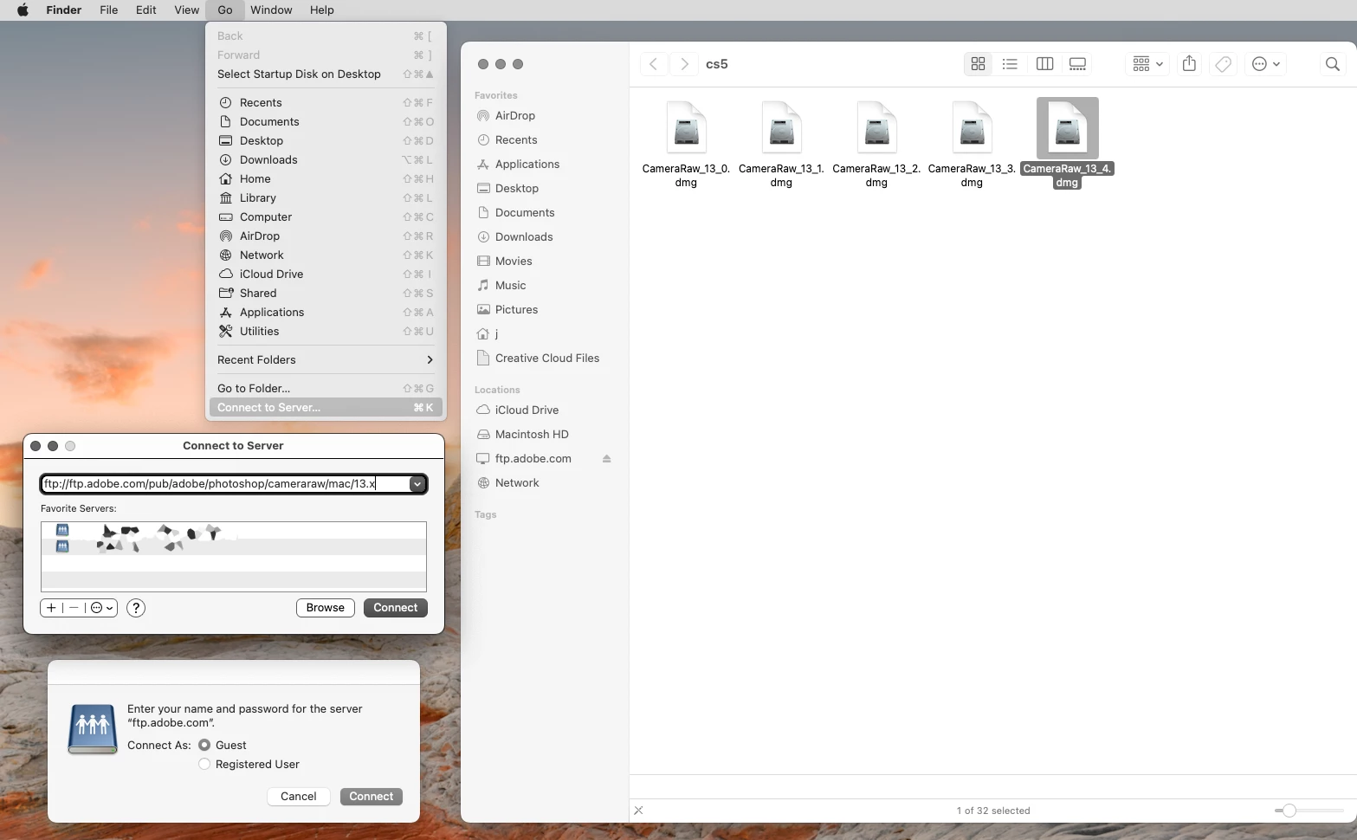The image size is (1357, 840).
Task: Choose Shared in the Go menu
Action: [326, 294]
